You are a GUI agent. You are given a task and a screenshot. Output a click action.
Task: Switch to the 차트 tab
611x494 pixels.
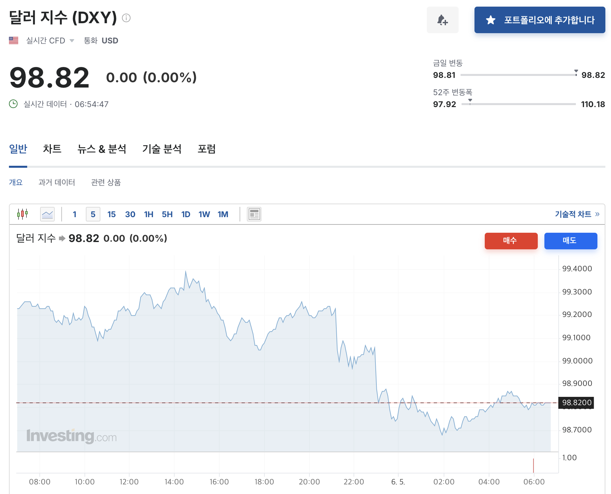click(52, 149)
